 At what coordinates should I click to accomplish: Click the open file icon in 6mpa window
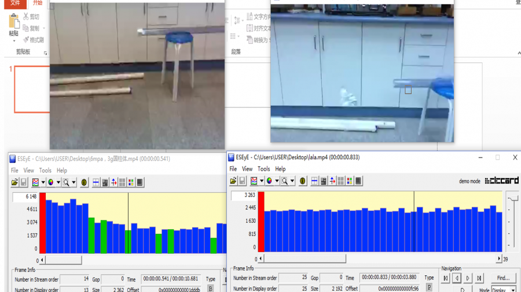tap(15, 182)
